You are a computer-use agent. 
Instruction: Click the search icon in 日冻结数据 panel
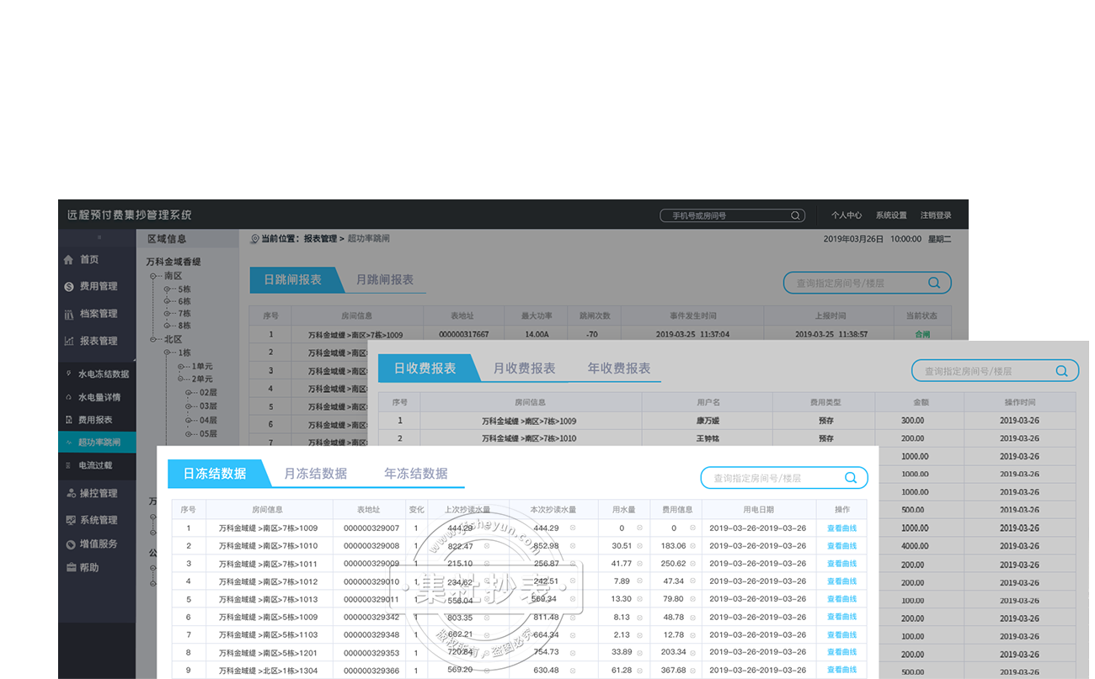[851, 478]
